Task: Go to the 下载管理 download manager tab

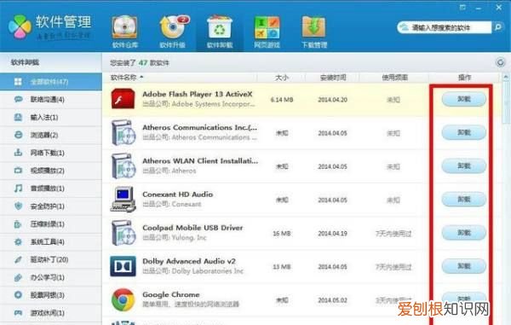Action: (313, 32)
